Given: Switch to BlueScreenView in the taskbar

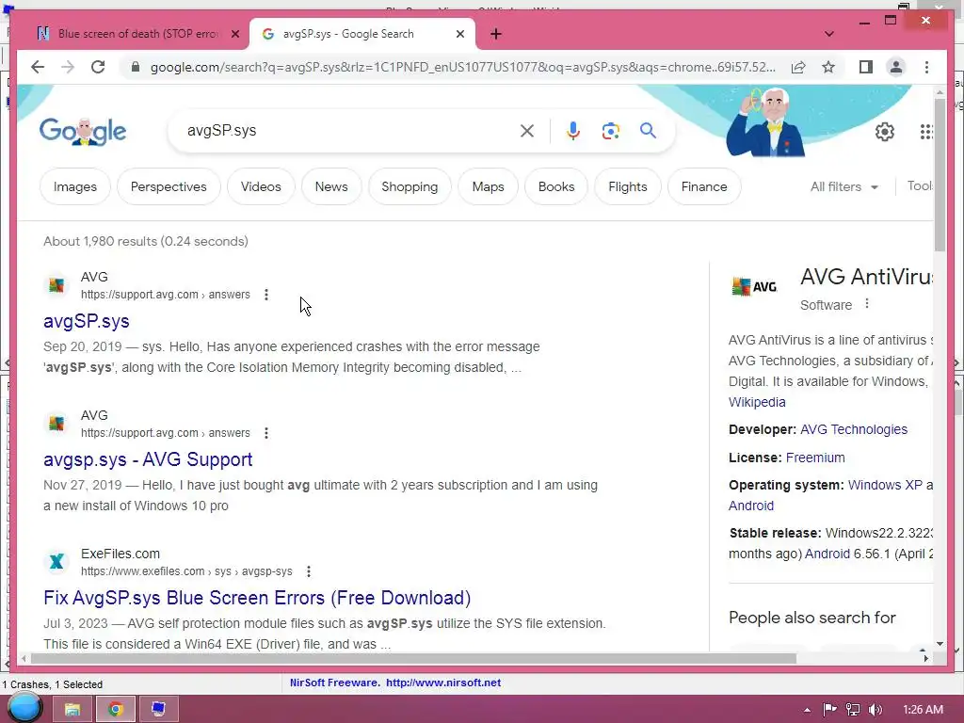Looking at the screenshot, I should [x=158, y=709].
